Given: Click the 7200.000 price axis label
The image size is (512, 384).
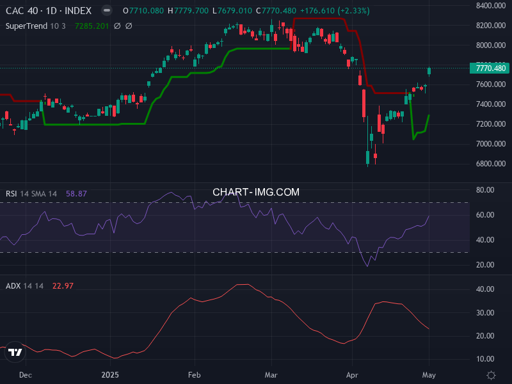Looking at the screenshot, I should (491, 124).
